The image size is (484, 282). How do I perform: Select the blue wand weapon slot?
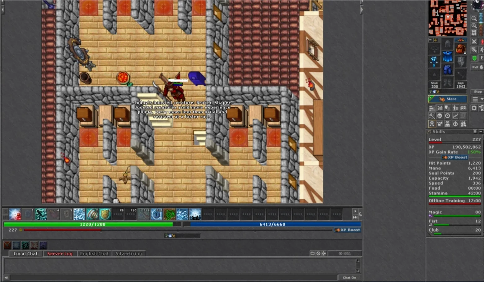(x=434, y=61)
